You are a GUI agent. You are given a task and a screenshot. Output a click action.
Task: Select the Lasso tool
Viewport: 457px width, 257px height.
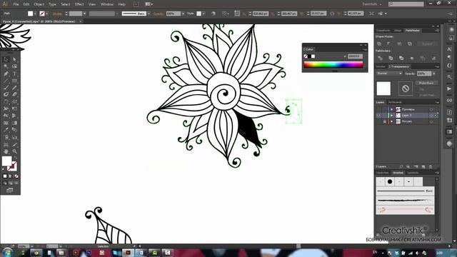click(14, 66)
